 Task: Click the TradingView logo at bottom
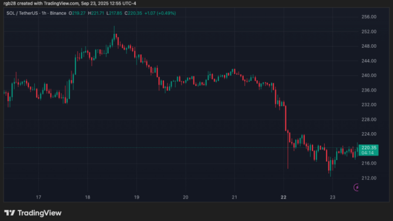pos(33,213)
